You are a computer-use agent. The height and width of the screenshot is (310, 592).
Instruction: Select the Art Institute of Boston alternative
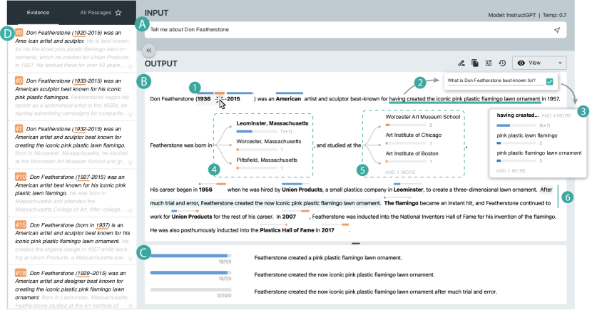[x=412, y=153]
